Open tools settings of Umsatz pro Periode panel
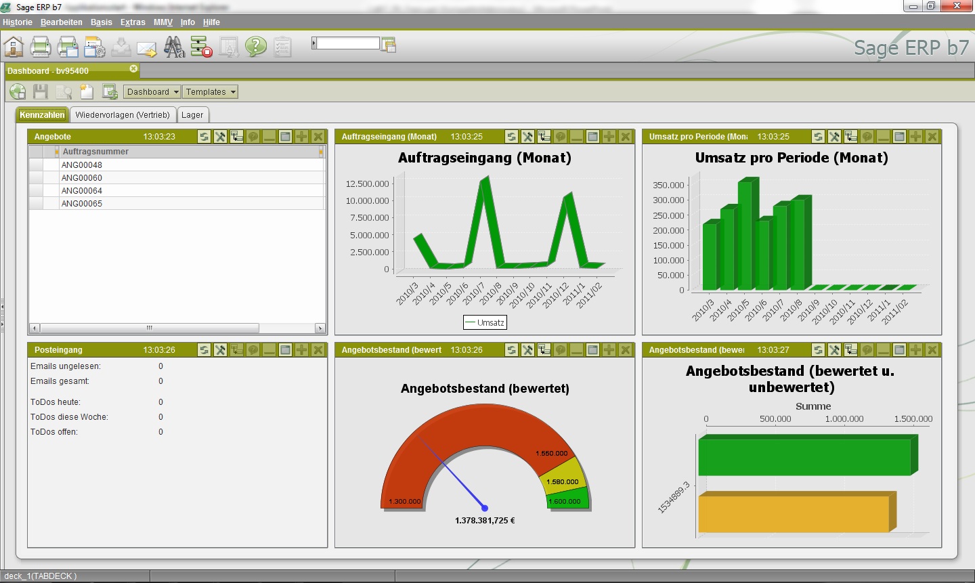The width and height of the screenshot is (975, 583). click(834, 137)
